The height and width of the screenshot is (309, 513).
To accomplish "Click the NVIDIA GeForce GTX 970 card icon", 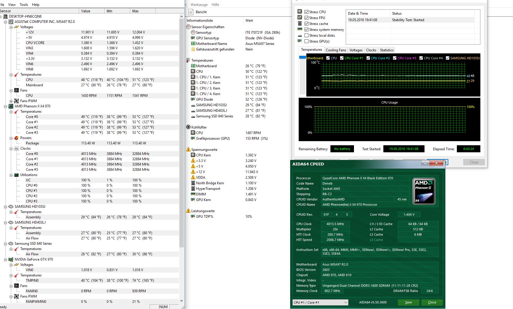I will click(11, 259).
